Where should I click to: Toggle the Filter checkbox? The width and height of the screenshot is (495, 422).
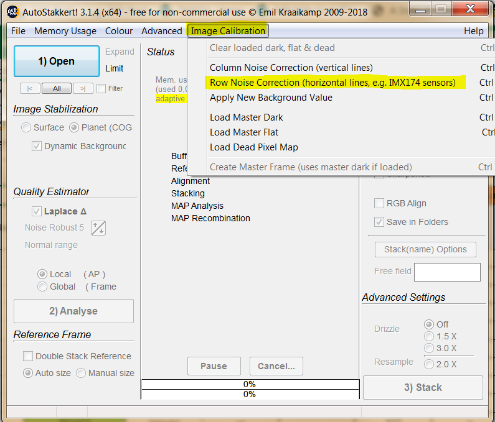(x=101, y=88)
